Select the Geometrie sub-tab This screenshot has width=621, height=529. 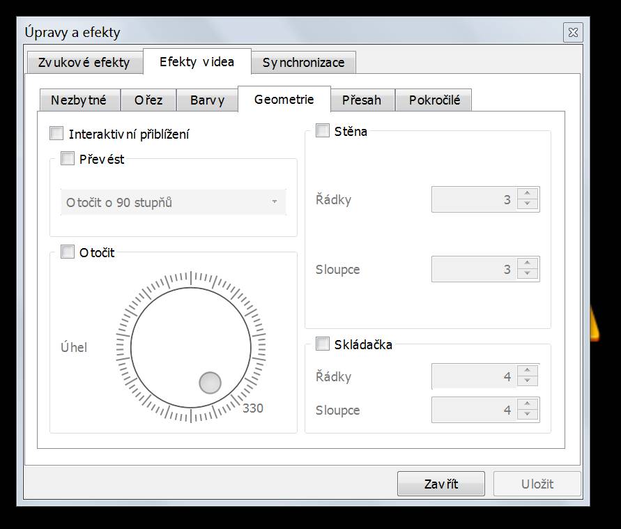(x=284, y=100)
